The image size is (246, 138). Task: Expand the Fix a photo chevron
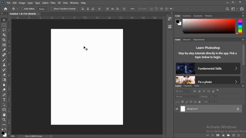(x=236, y=82)
